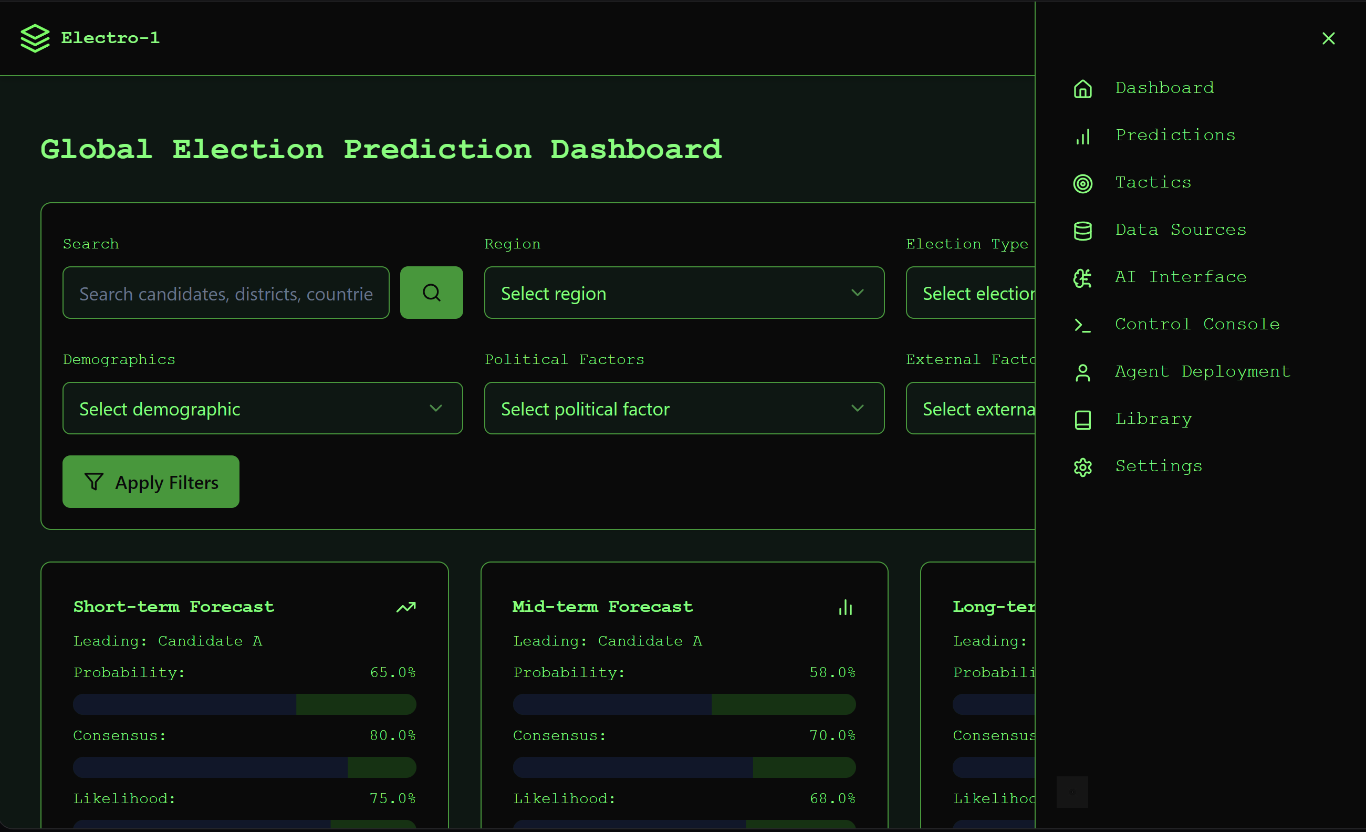The height and width of the screenshot is (832, 1366).
Task: Click the Agent Deployment person icon
Action: 1082,372
